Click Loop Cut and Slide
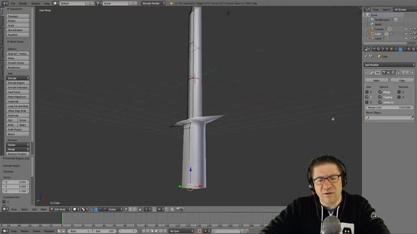This screenshot has height=234, width=417. tap(18, 106)
